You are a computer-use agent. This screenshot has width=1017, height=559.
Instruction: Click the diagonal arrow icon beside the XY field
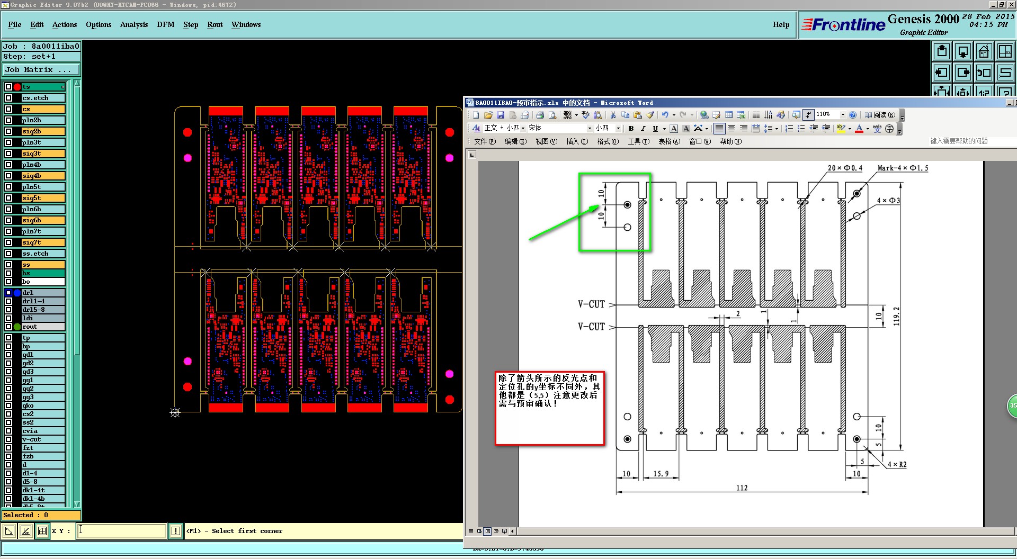pos(9,531)
